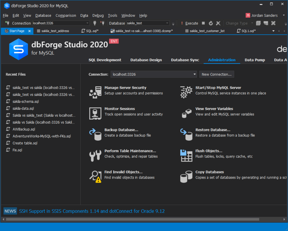
Task: Open the toolbar Database dropdown showing sakila_test
Action: point(167,23)
